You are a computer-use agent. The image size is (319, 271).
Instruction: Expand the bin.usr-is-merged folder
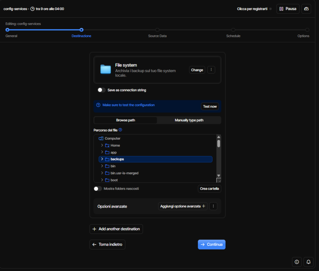pyautogui.click(x=102, y=173)
